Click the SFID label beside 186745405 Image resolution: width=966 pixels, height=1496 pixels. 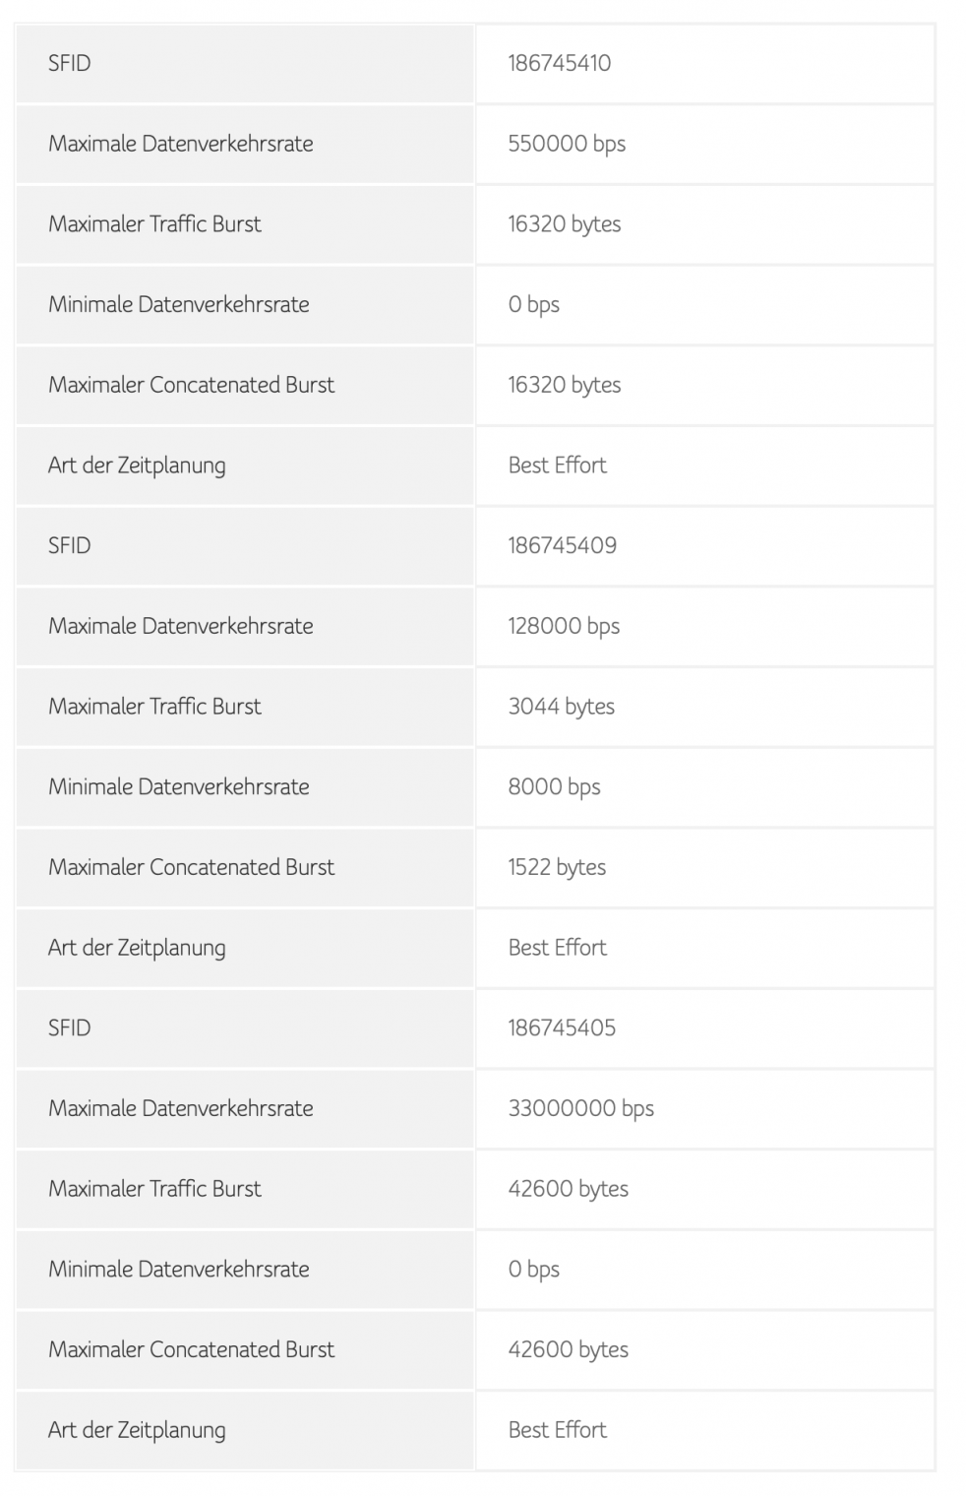pyautogui.click(x=69, y=1028)
